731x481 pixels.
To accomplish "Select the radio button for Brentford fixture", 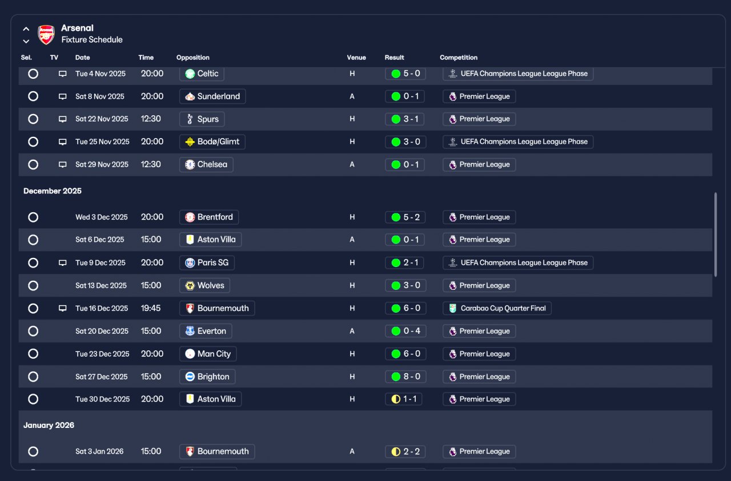I will 33,217.
